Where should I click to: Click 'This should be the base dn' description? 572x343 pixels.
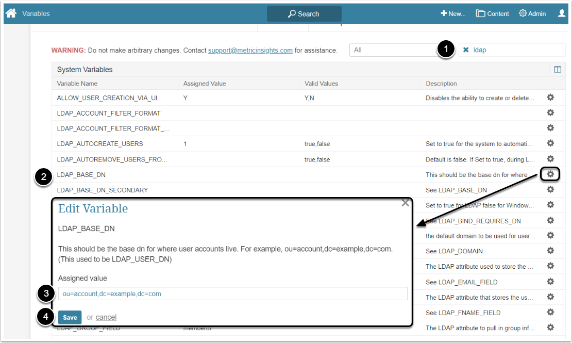point(477,175)
